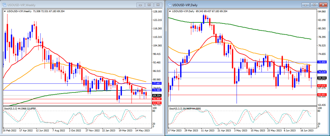
Task: Select the USOUSD-VIP,Weekly window title text
Action: coord(21,5)
